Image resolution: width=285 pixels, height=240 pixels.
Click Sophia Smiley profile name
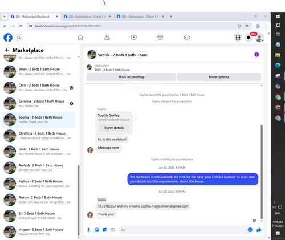[x=108, y=115]
